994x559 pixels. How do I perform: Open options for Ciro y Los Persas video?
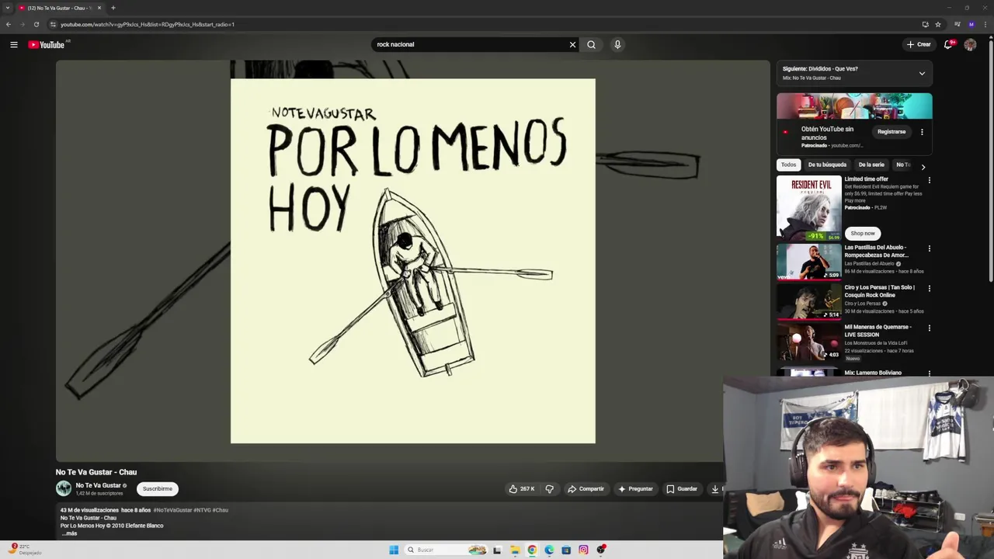929,288
